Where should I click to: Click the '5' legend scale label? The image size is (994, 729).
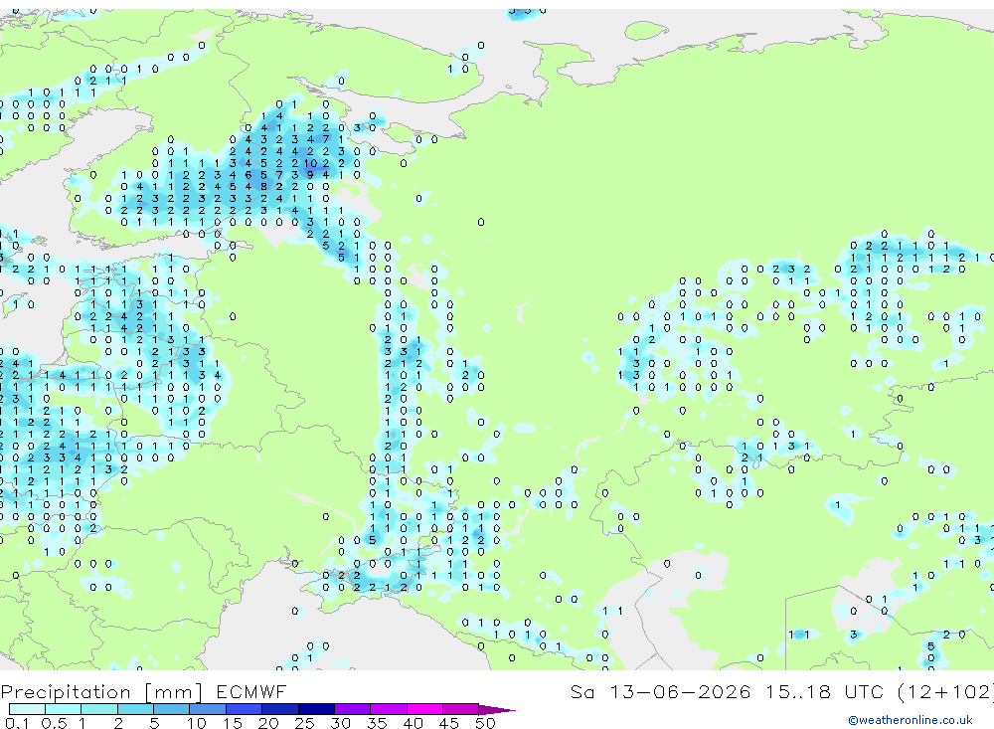point(154,723)
